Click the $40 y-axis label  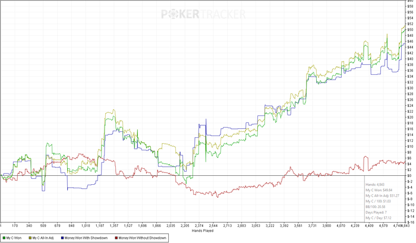click(410, 59)
